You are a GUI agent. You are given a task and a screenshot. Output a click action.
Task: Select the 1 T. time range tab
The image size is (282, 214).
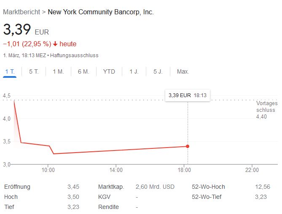pos(10,71)
